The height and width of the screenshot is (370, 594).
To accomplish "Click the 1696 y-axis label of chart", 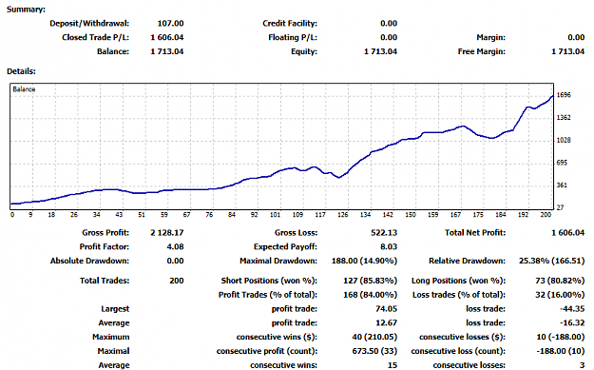I will pyautogui.click(x=564, y=95).
